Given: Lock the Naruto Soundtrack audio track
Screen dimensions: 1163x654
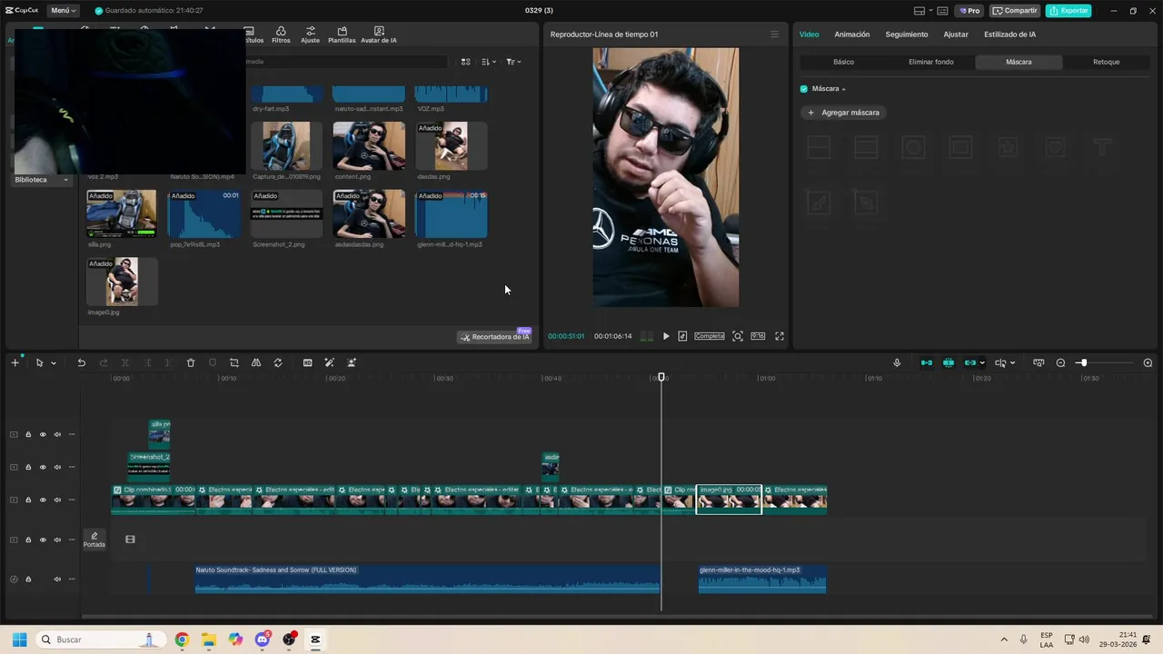Looking at the screenshot, I should point(28,579).
